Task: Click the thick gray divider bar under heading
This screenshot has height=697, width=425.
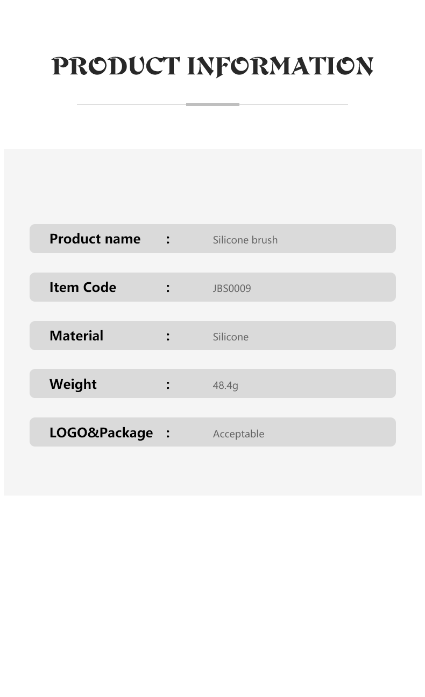Action: pyautogui.click(x=212, y=104)
